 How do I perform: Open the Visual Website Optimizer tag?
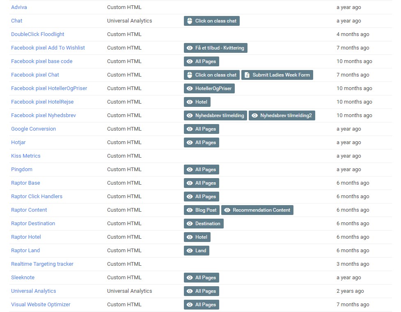pos(41,305)
